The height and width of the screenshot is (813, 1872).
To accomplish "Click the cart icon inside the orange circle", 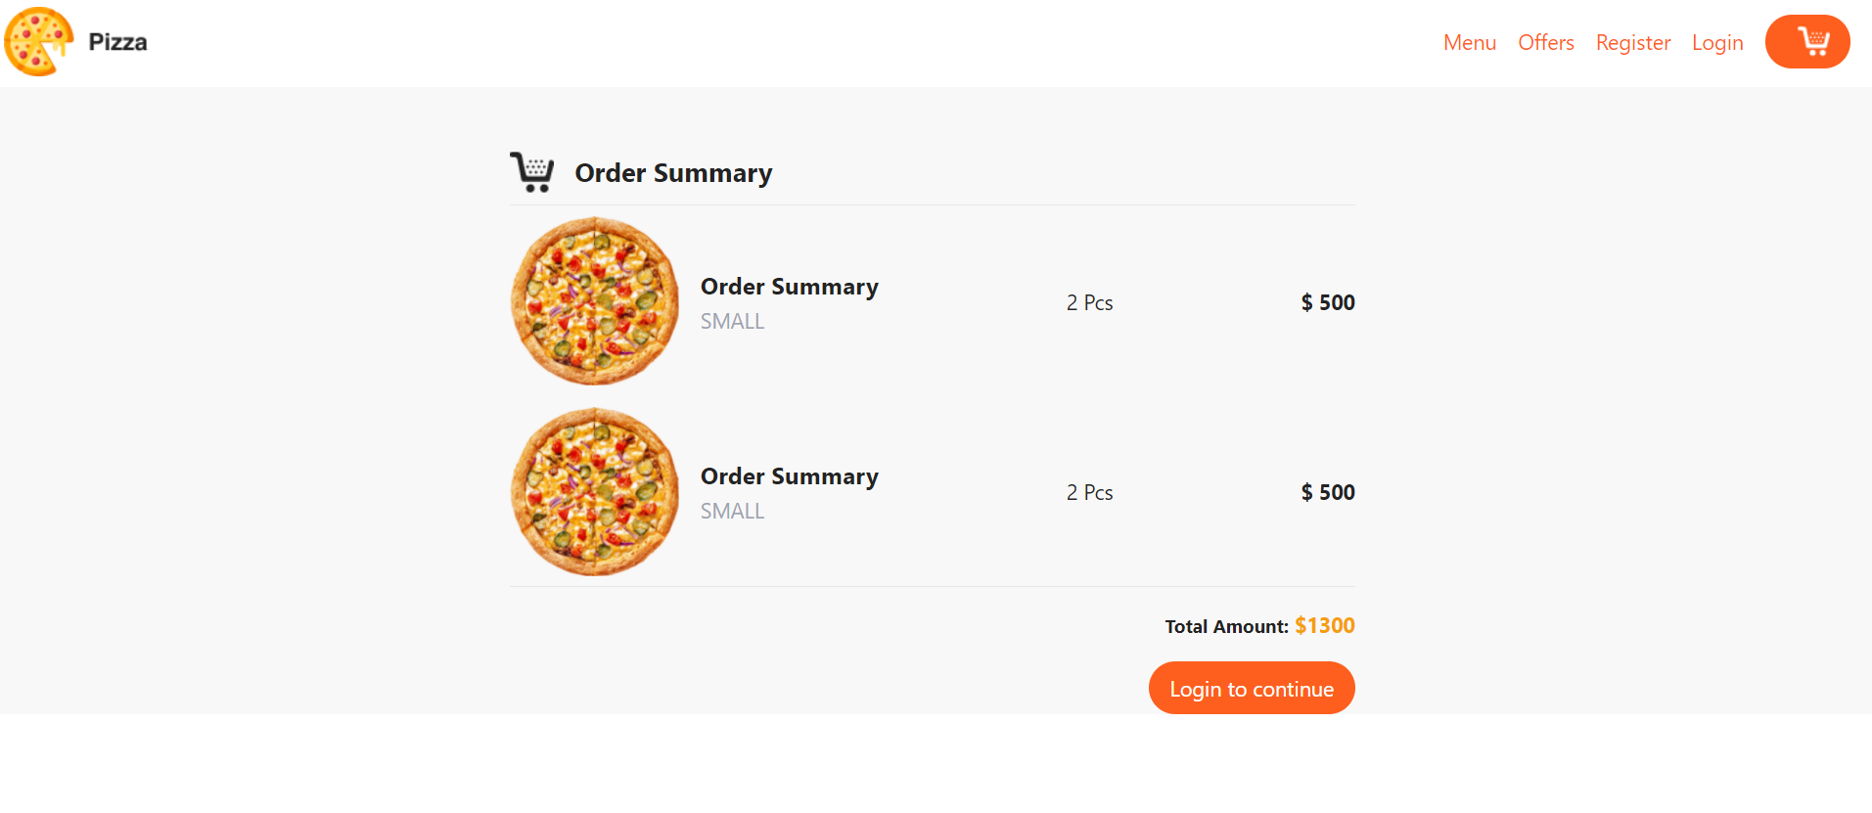I will 1812,39.
